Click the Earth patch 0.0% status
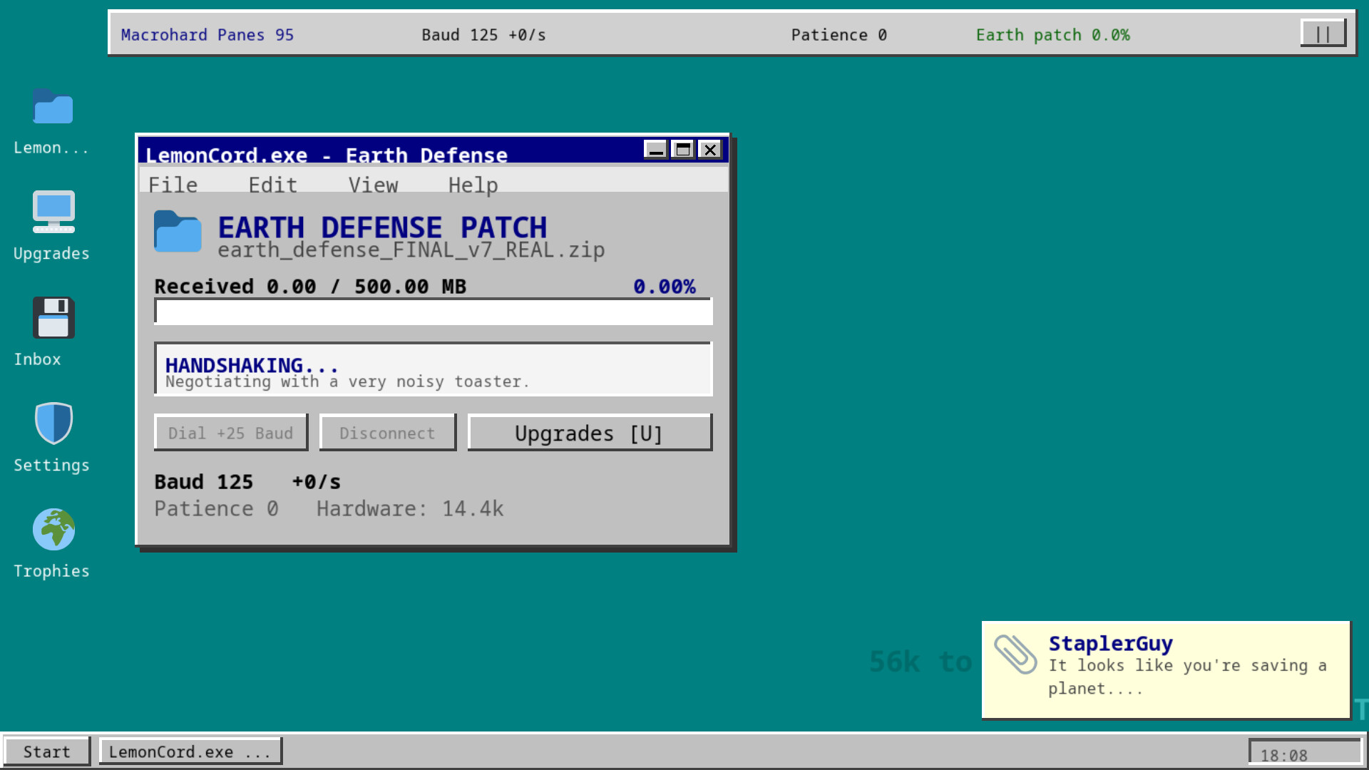 coord(1052,35)
